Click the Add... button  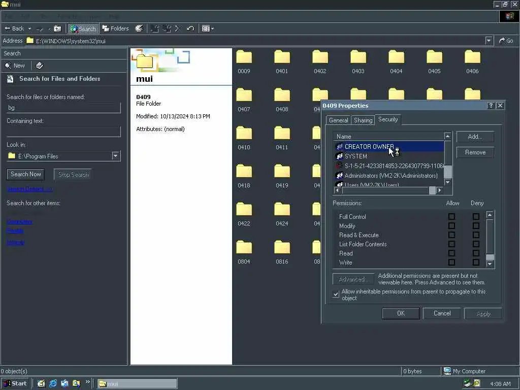point(475,137)
